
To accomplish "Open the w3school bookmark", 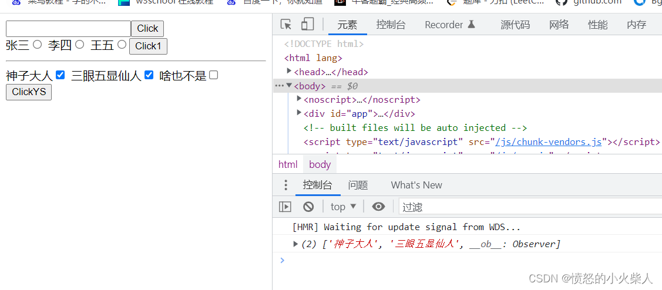I will click(x=165, y=2).
